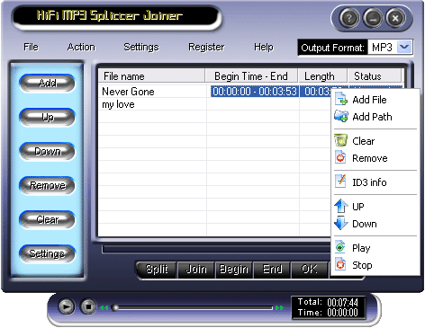
Task: Click the blue Down arrow icon
Action: pyautogui.click(x=341, y=223)
